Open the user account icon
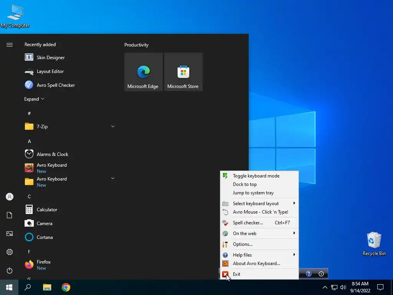393x295 pixels. [x=10, y=197]
